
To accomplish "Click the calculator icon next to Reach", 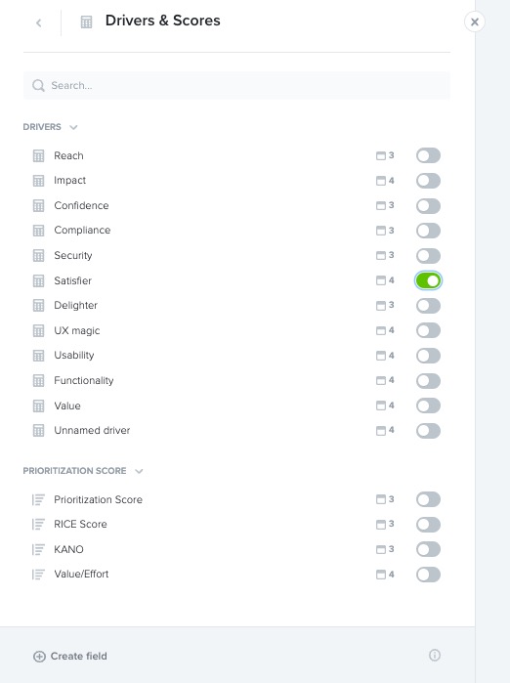I will [x=38, y=155].
